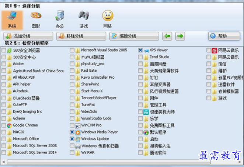This screenshot has height=167, width=244.
Task: Select the 免费图标工具 entry
Action: tap(162, 125)
